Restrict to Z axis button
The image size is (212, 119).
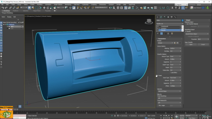click(x=179, y=8)
